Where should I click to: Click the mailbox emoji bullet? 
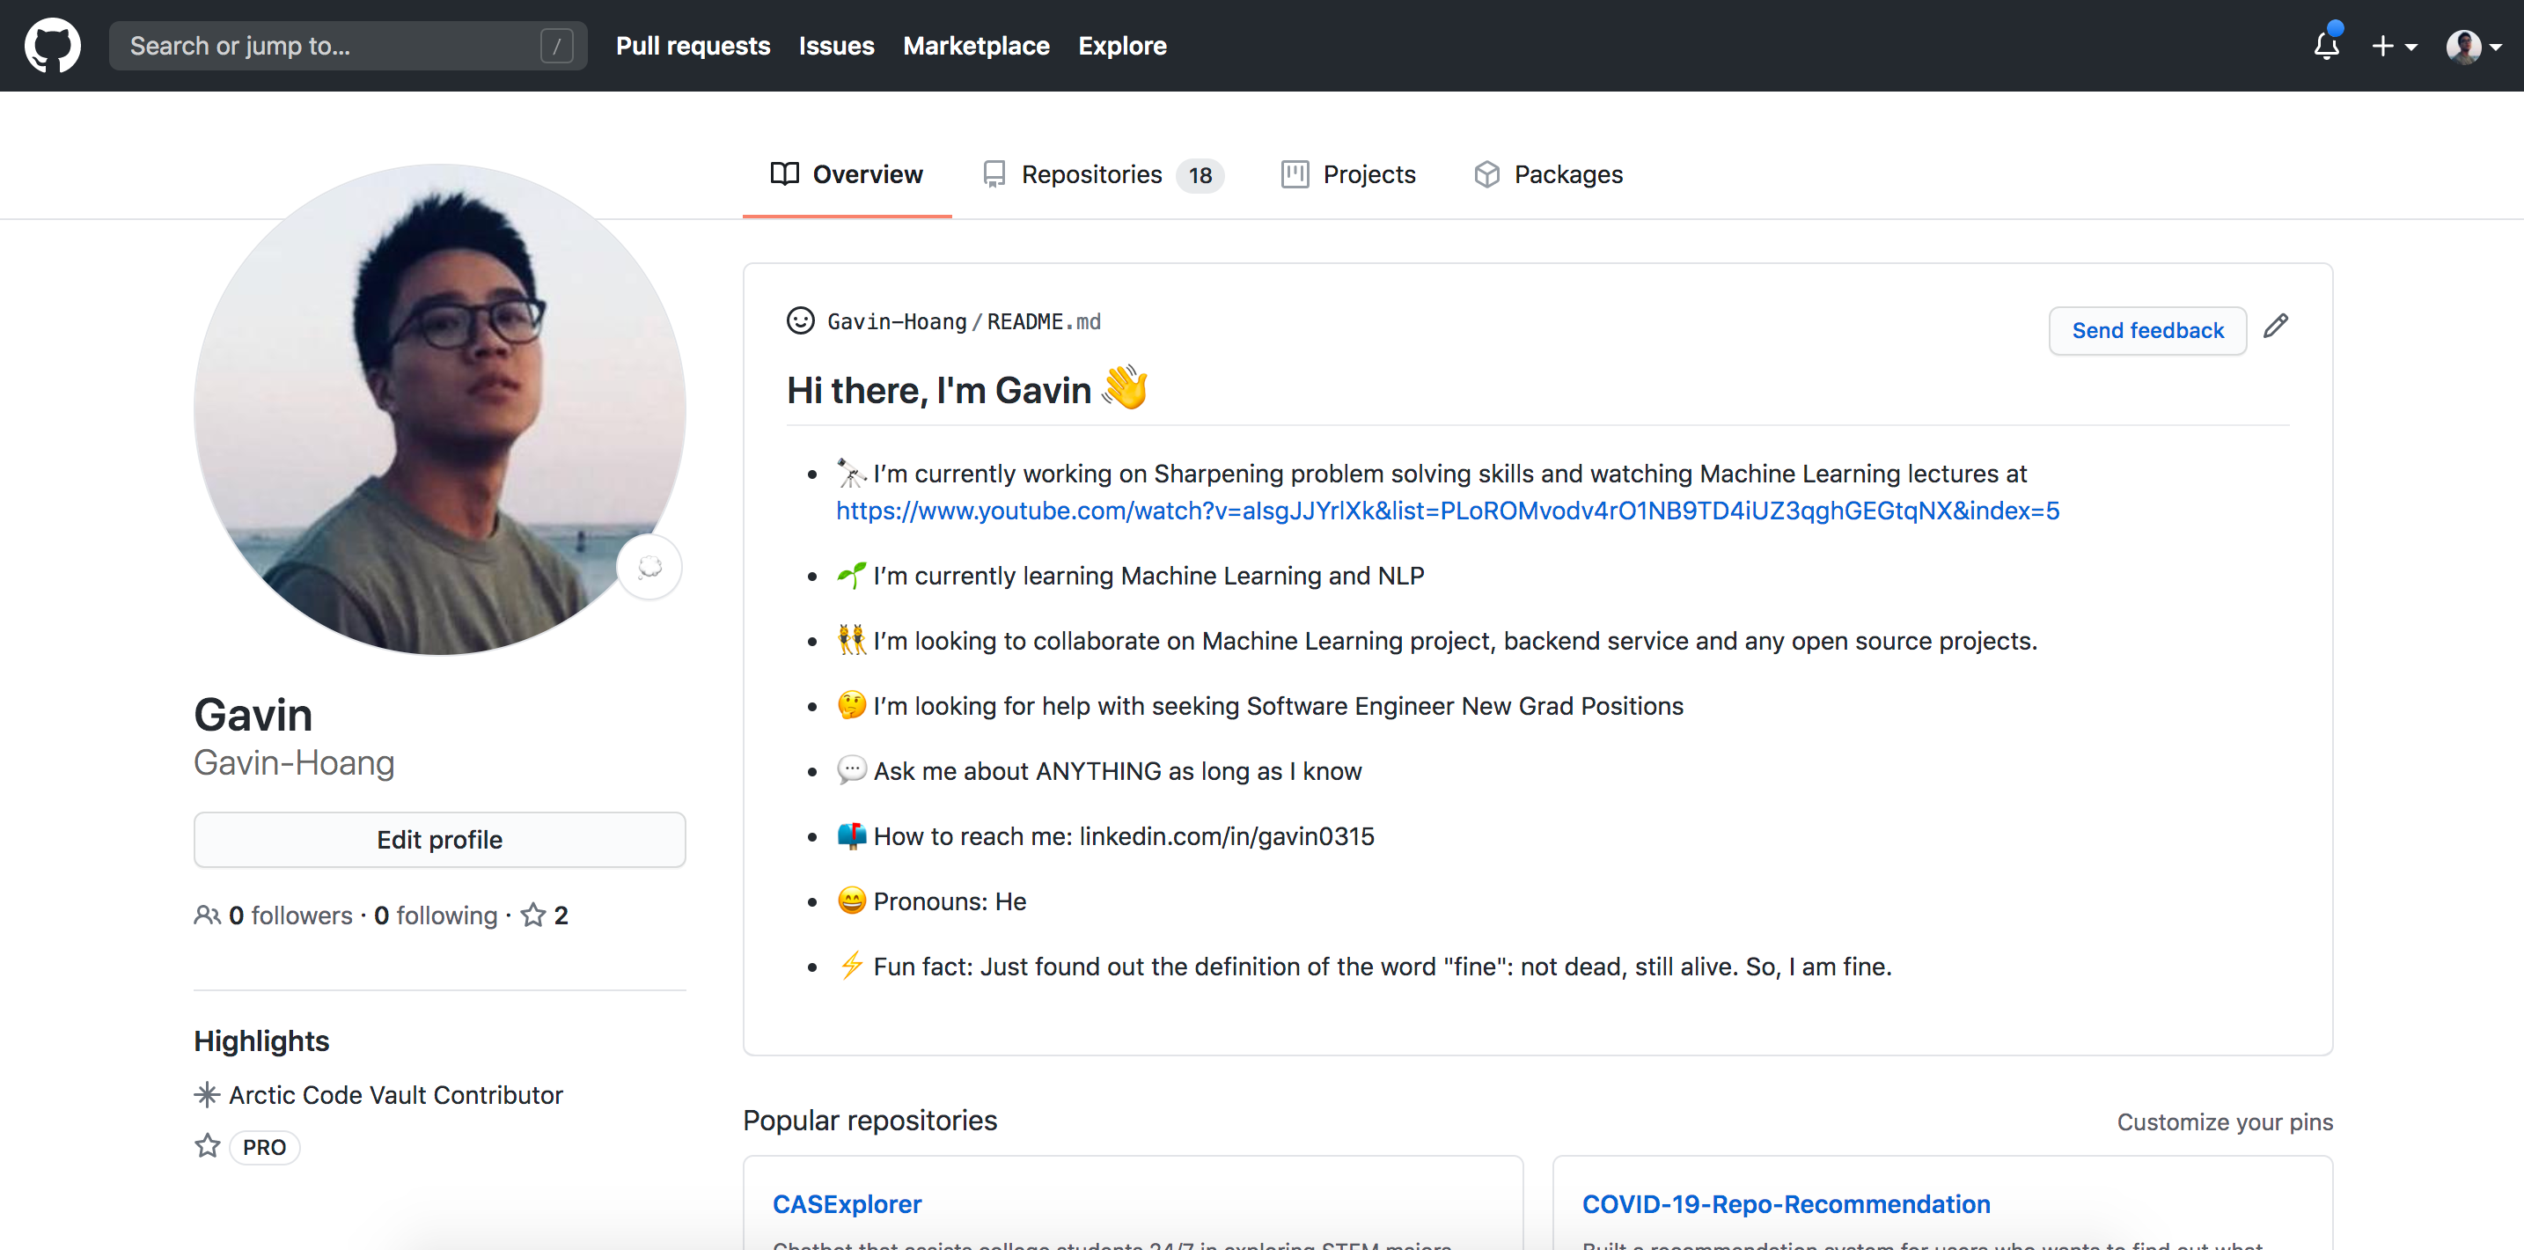click(x=852, y=835)
